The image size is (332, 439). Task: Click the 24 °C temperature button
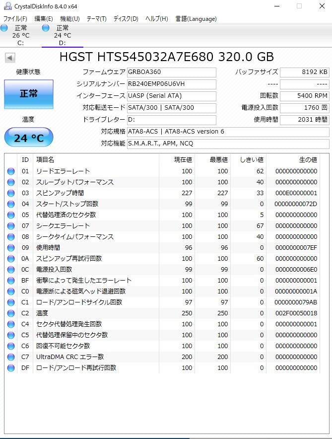(29, 137)
